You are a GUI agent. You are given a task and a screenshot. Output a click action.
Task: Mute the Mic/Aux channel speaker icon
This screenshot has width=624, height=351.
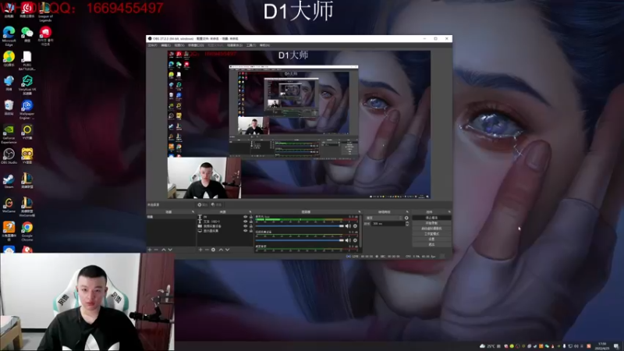pos(348,226)
